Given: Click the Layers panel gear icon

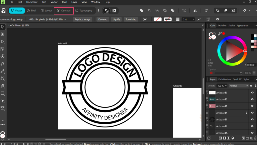Looking at the screenshot, I should [251, 86].
